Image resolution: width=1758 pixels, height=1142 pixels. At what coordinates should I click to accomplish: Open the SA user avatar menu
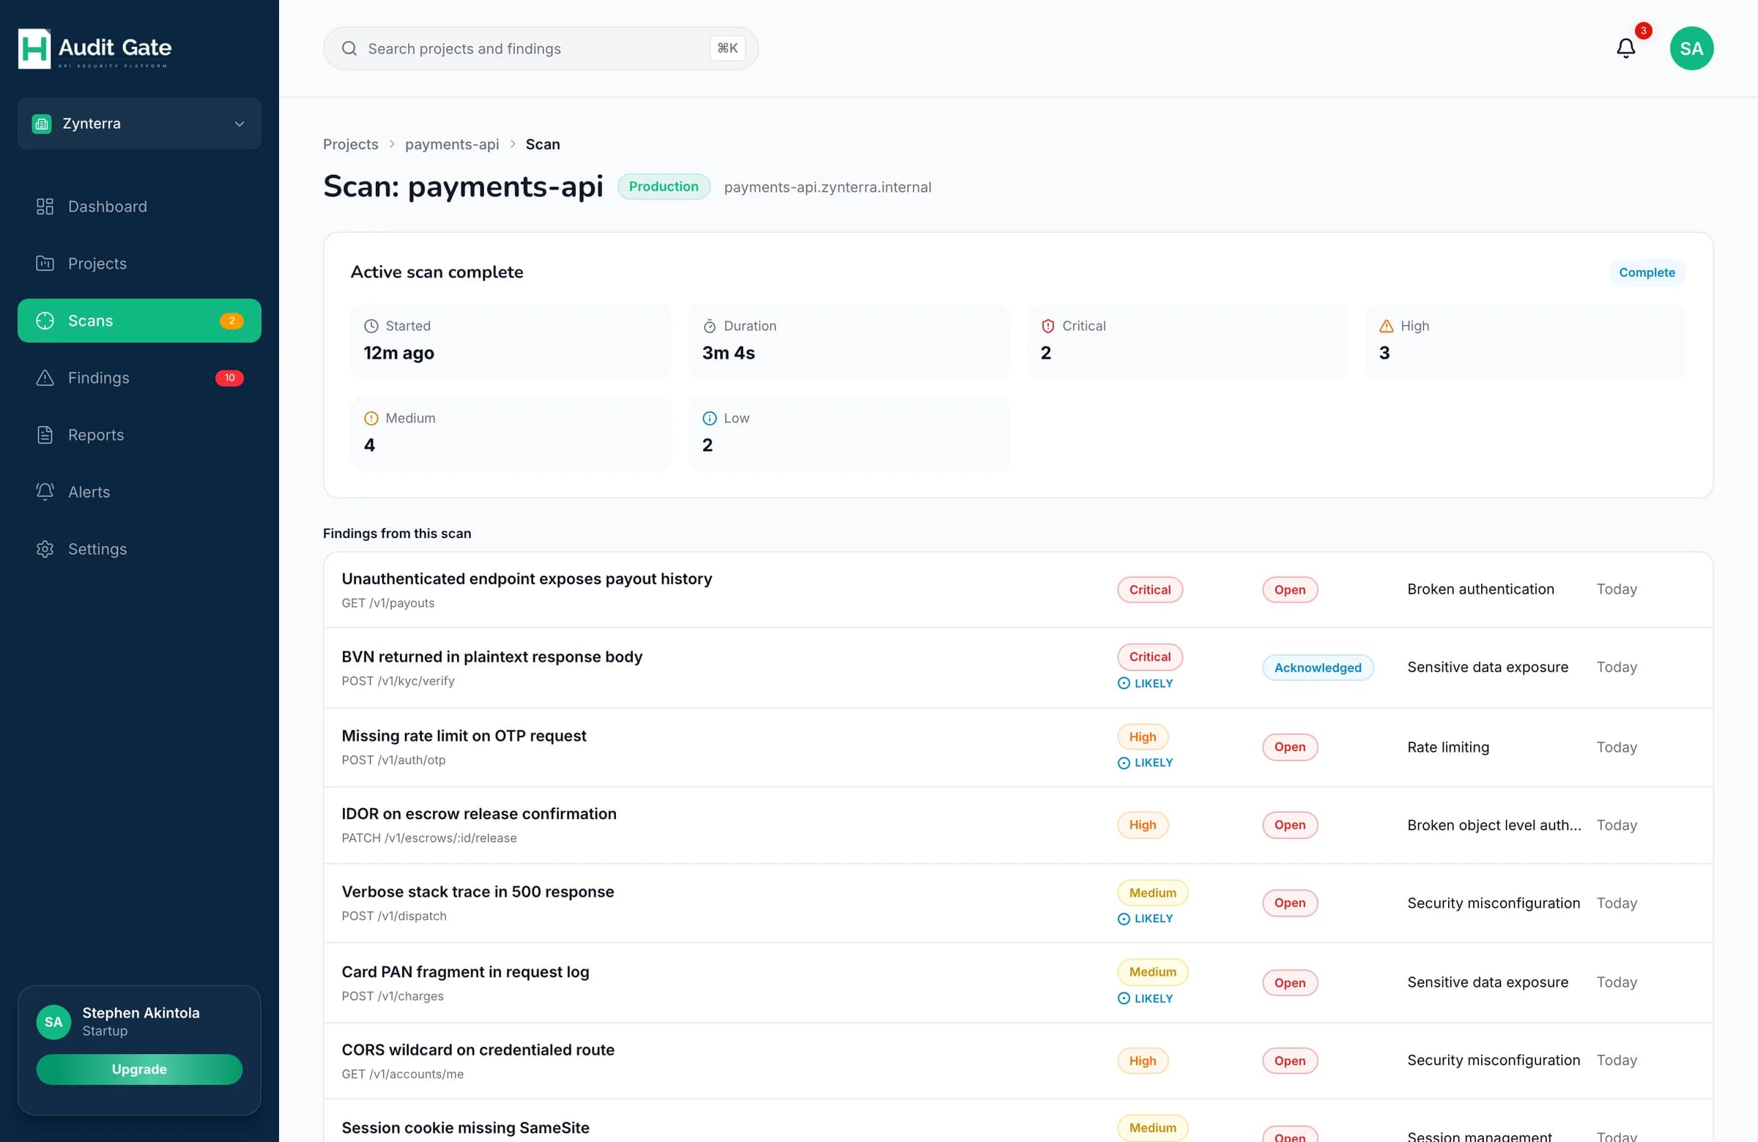click(1691, 49)
